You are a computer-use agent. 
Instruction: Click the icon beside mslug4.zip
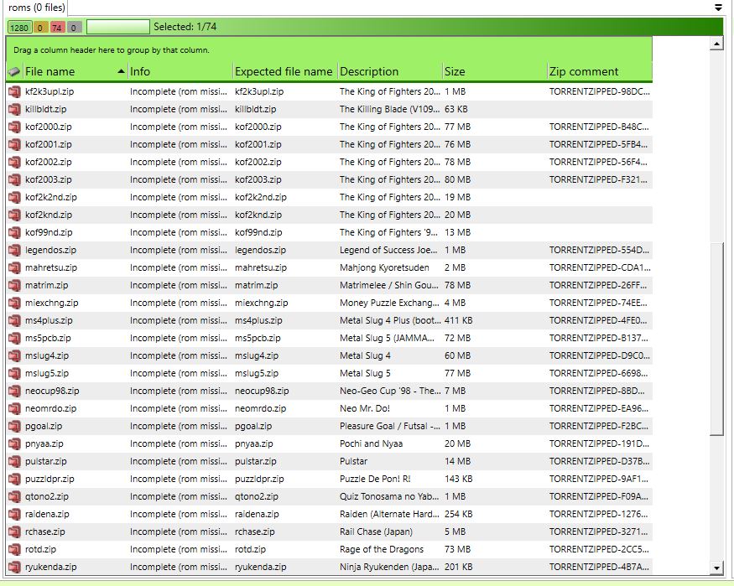[14, 356]
